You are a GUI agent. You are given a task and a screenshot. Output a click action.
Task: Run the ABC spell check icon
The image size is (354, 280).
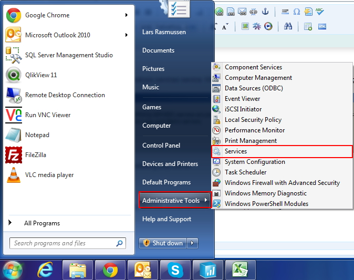point(320,11)
